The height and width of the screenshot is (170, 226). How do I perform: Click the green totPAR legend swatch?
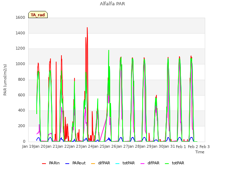pyautogui.click(x=167, y=164)
